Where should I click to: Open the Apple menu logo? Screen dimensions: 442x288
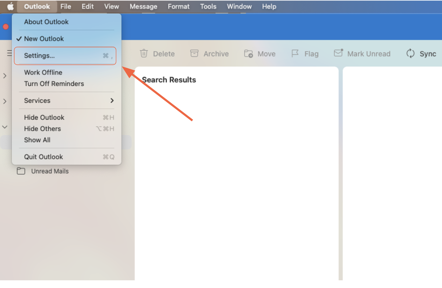click(10, 6)
